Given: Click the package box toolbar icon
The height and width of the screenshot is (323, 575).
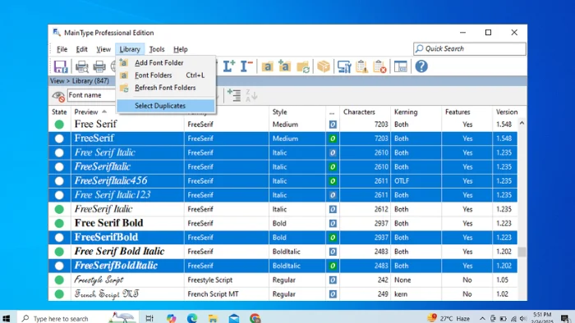Looking at the screenshot, I should pos(324,66).
